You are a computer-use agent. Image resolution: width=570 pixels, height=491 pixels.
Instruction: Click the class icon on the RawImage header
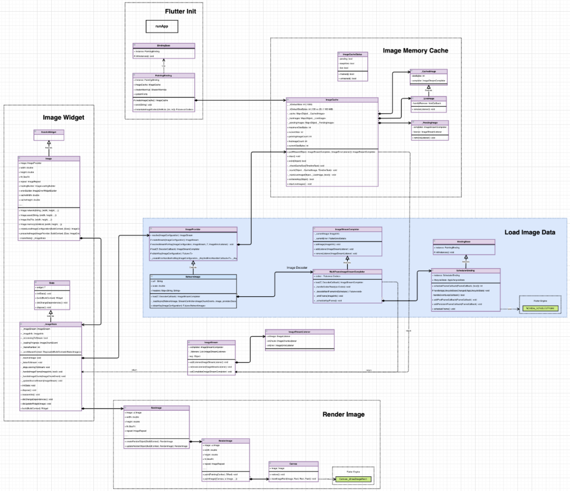point(125,407)
